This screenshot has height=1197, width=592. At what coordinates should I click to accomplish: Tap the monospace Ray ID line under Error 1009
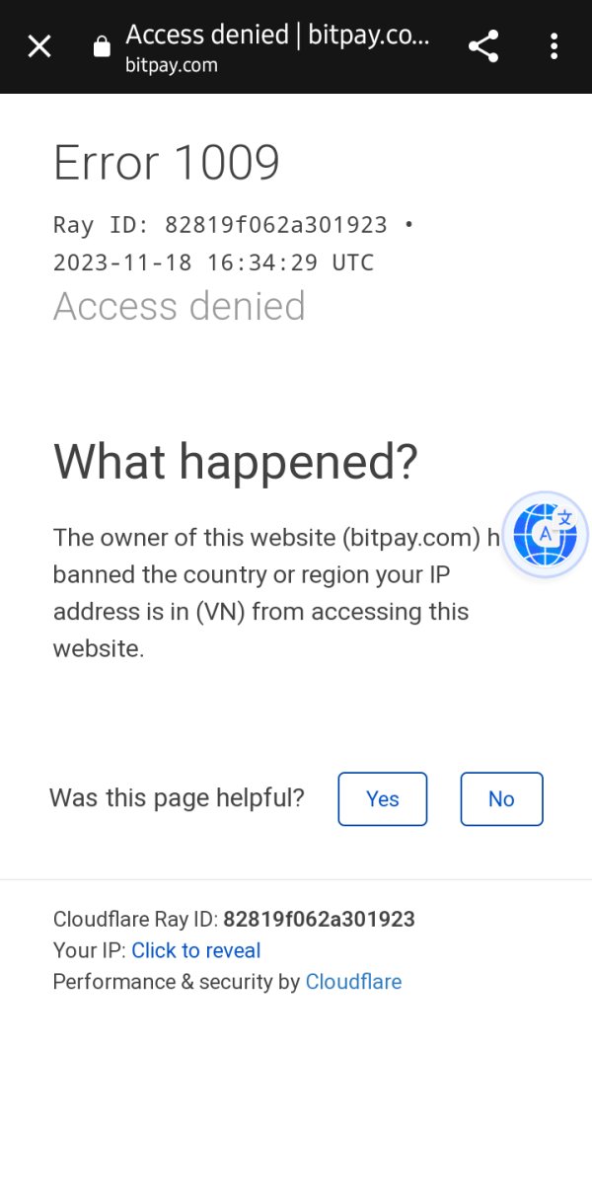[x=233, y=225]
